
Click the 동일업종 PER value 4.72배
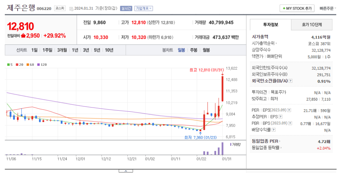click(x=324, y=141)
